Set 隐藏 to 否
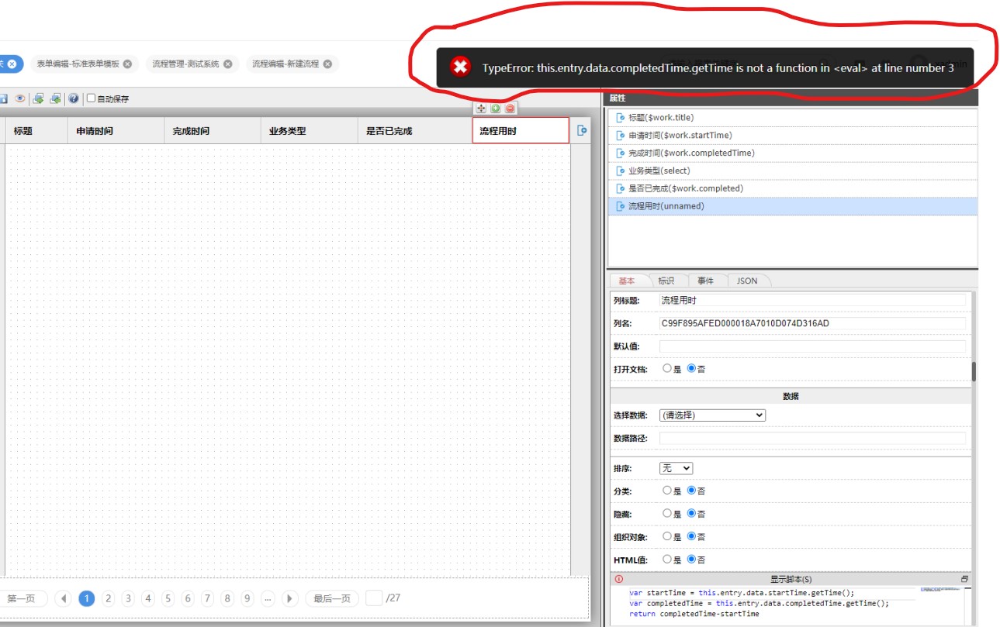The image size is (1000, 627). click(x=691, y=514)
